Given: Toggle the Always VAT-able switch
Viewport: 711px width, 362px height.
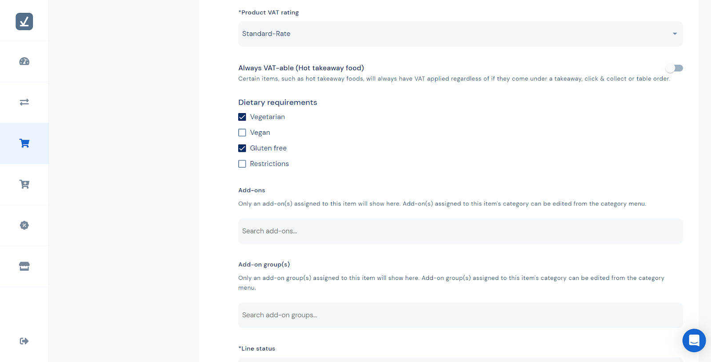Looking at the screenshot, I should point(674,68).
